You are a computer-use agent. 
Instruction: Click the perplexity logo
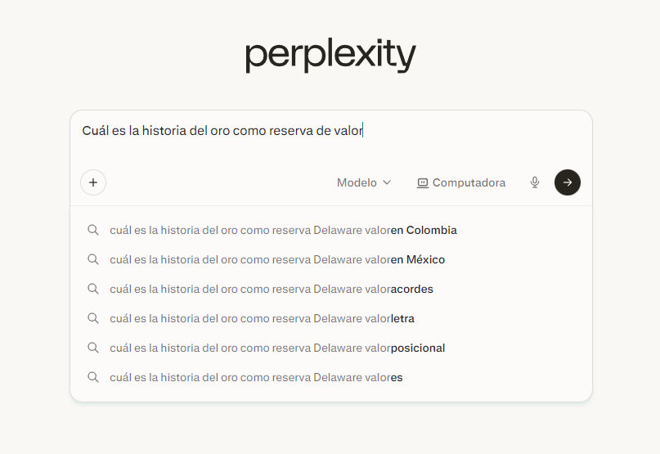330,56
